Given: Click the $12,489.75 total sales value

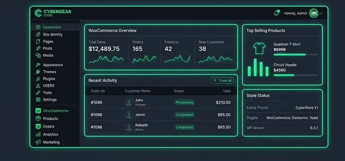Looking at the screenshot, I should (104, 49).
